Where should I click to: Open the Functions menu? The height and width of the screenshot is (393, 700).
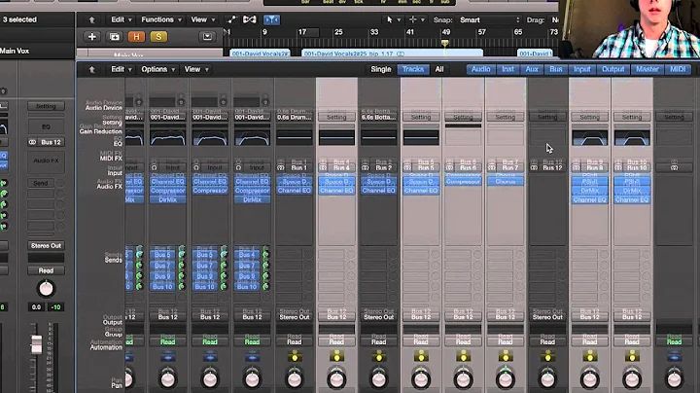click(x=161, y=19)
